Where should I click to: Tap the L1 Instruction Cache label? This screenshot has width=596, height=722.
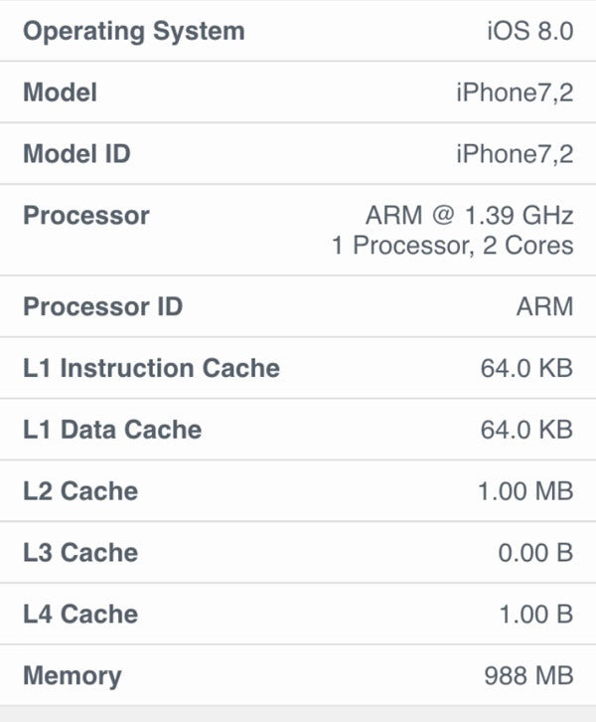pos(151,368)
